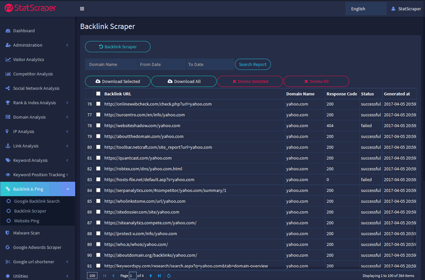Check the box for row 89 who.is
The width and height of the screenshot is (425, 280).
click(98, 244)
